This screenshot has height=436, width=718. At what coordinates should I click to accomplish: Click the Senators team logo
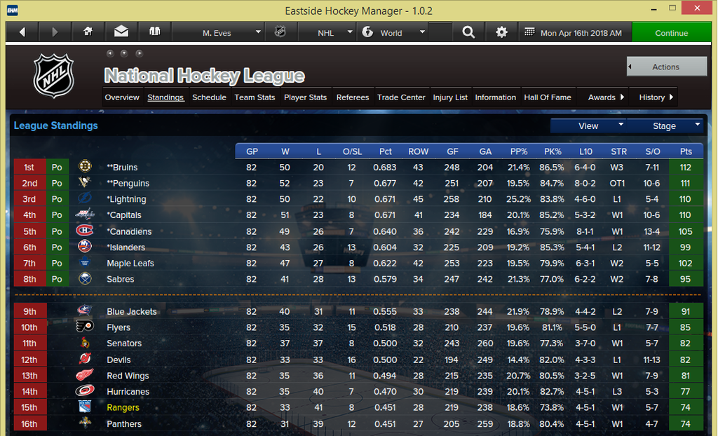point(85,343)
